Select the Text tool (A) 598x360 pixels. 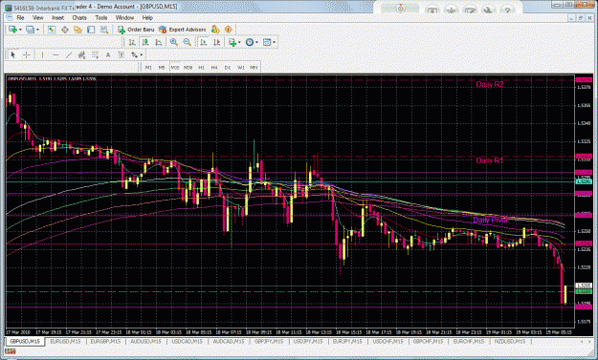click(x=108, y=55)
